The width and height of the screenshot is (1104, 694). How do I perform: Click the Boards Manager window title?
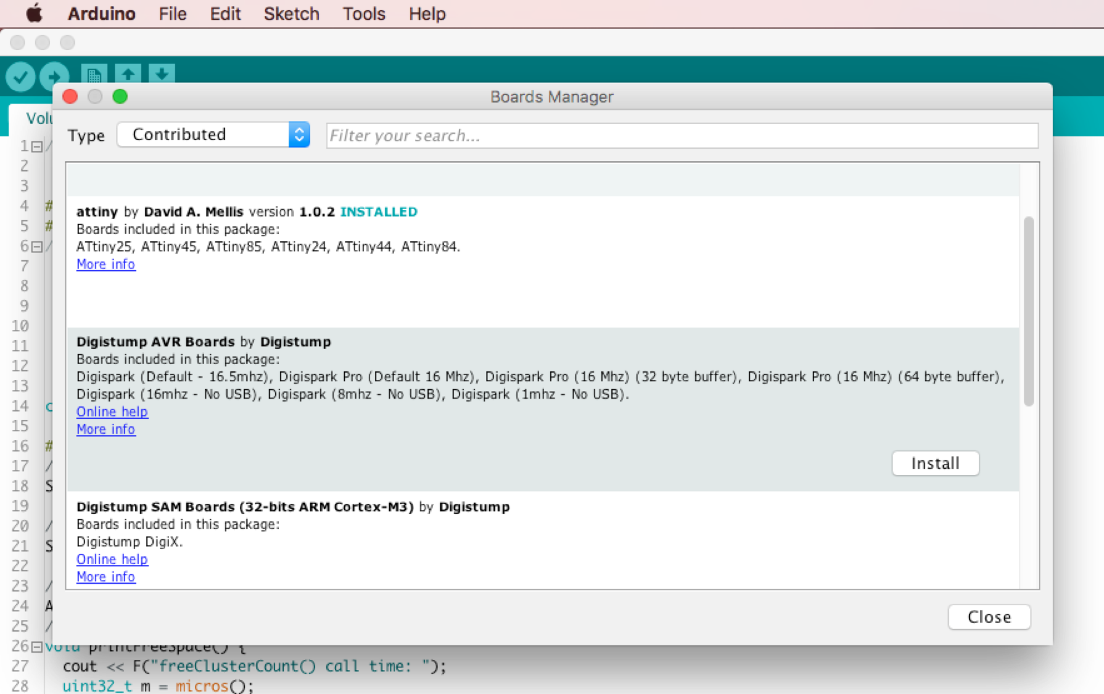(x=552, y=97)
